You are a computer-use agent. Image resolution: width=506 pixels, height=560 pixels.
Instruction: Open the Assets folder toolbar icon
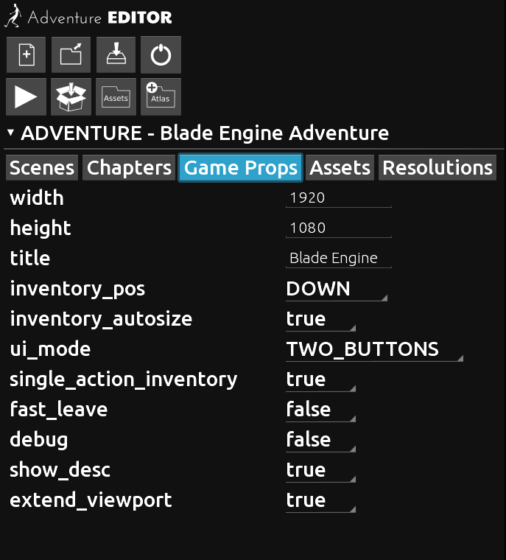click(116, 97)
